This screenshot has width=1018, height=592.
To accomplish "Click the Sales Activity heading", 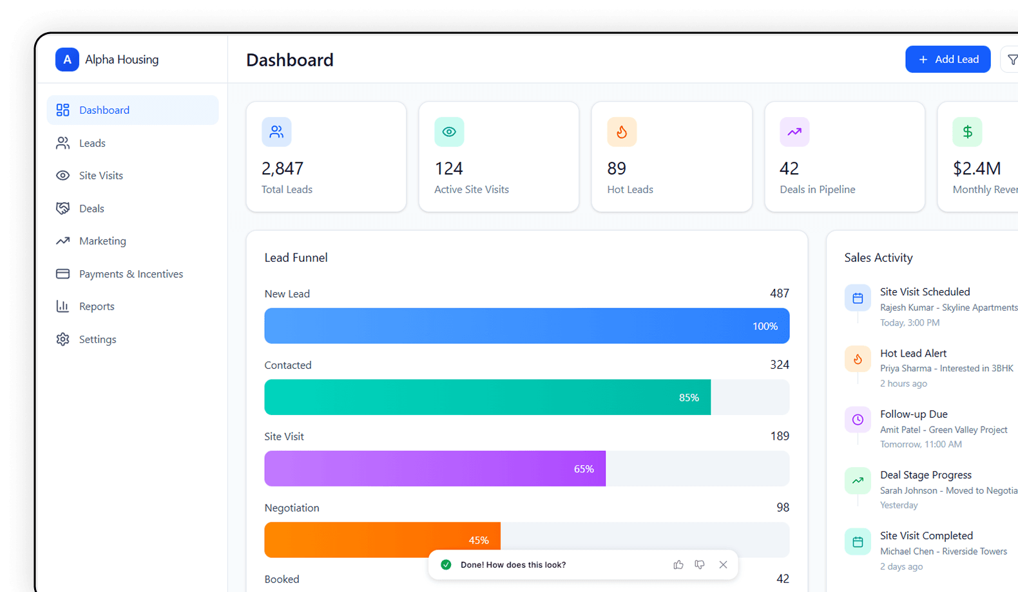I will pyautogui.click(x=878, y=257).
